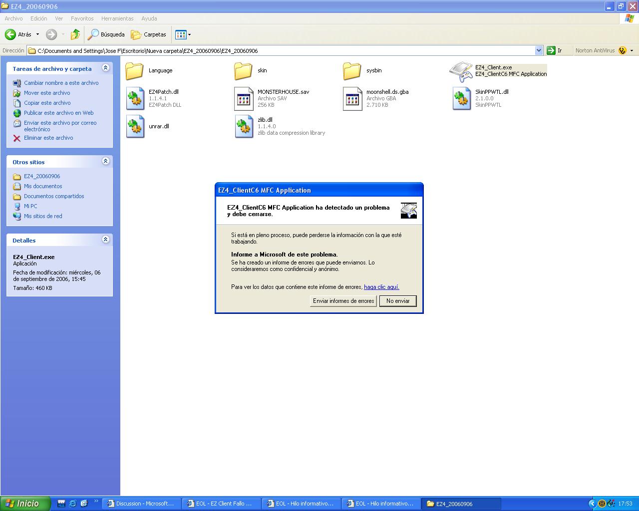Select the sysbin folder icon
The height and width of the screenshot is (511, 639).
point(352,70)
